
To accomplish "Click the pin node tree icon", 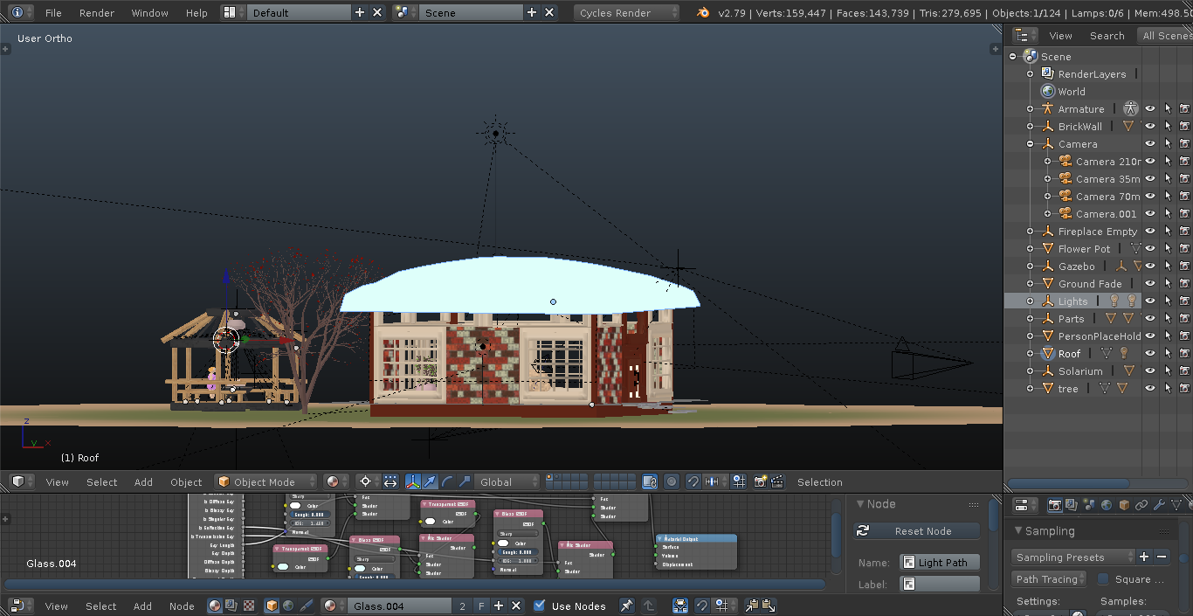I will click(626, 606).
